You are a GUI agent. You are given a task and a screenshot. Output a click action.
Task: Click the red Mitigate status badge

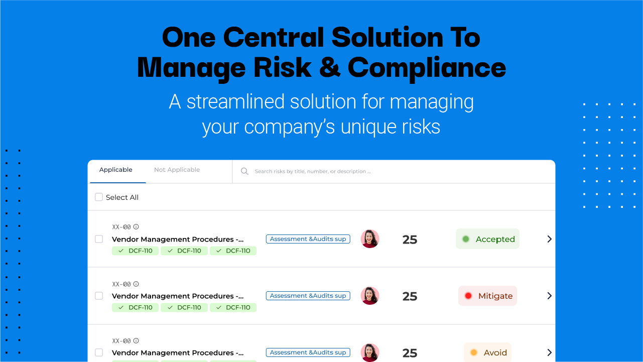tap(487, 296)
